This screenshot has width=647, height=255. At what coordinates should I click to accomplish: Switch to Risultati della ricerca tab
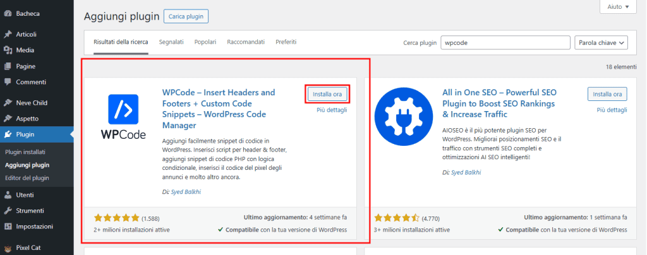pyautogui.click(x=121, y=42)
